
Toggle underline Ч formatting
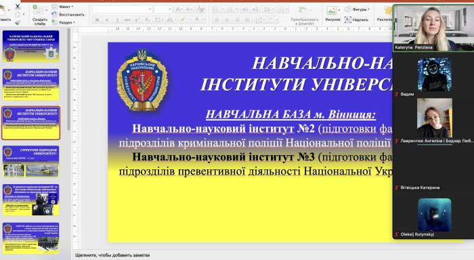tap(117, 20)
